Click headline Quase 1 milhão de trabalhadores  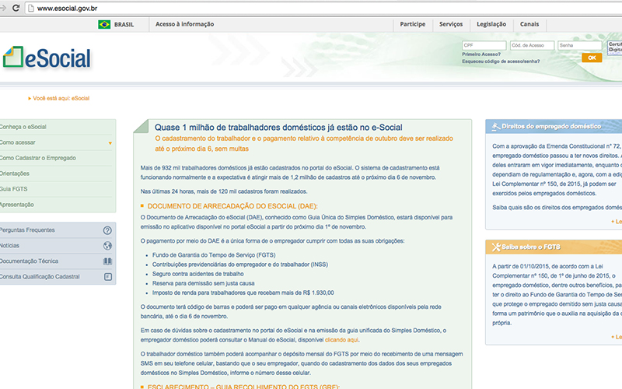click(x=278, y=128)
